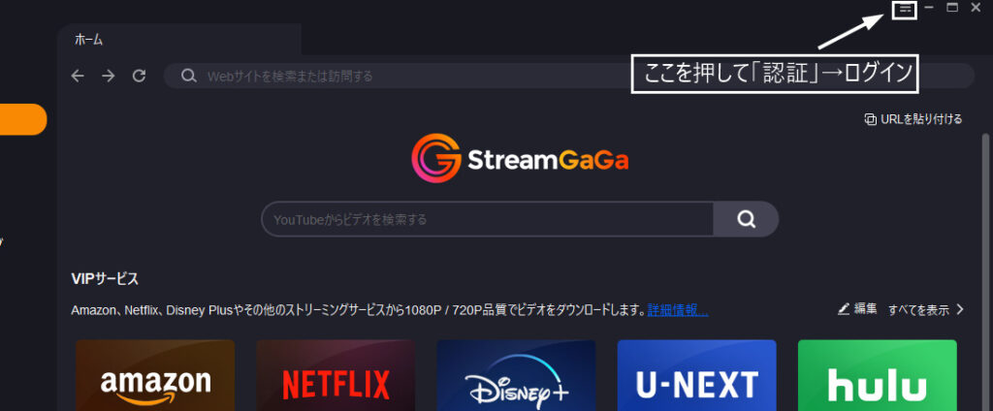Viewport: 993px width, 411px height.
Task: Click 編集 edit button with pencil
Action: (857, 309)
